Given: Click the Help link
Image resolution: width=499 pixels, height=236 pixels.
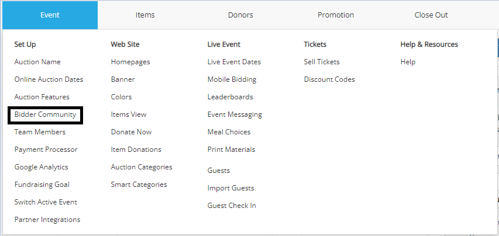Looking at the screenshot, I should coord(408,62).
